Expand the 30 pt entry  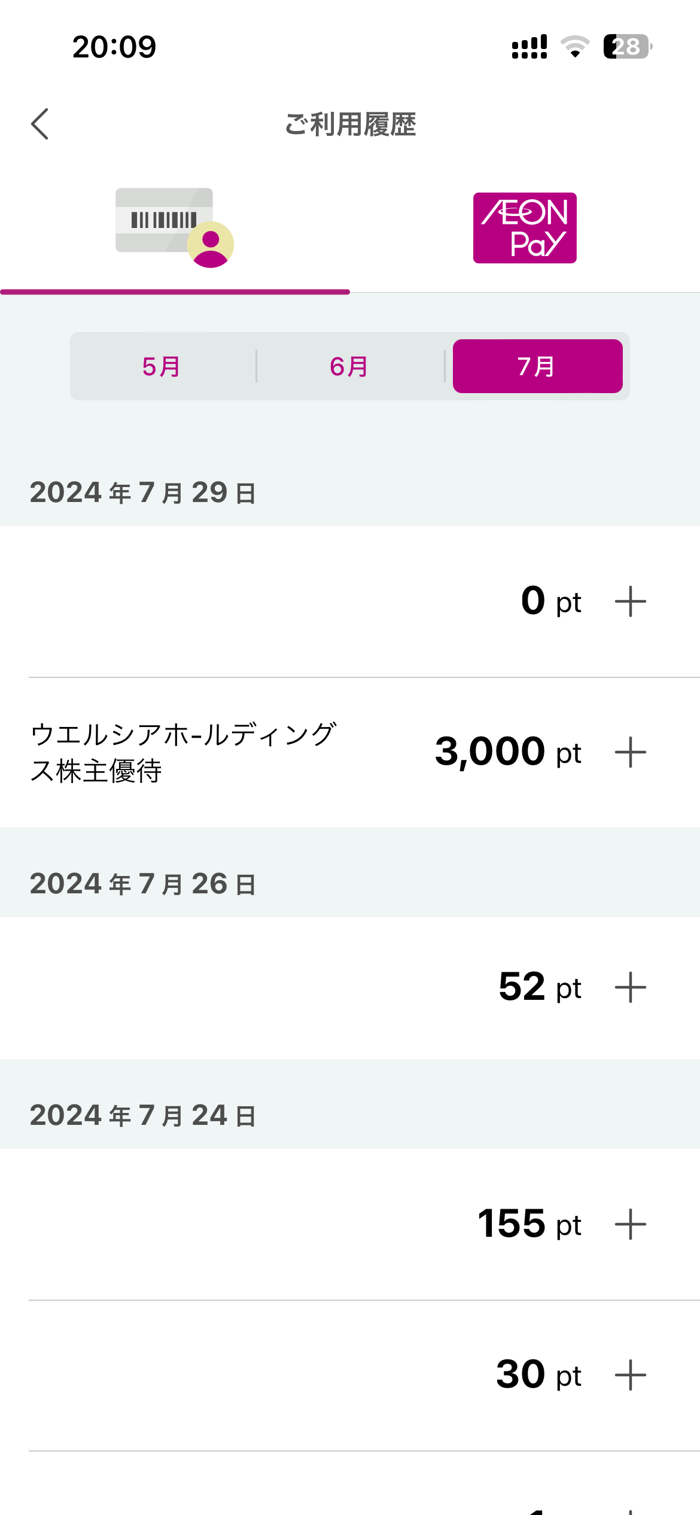(x=631, y=1375)
